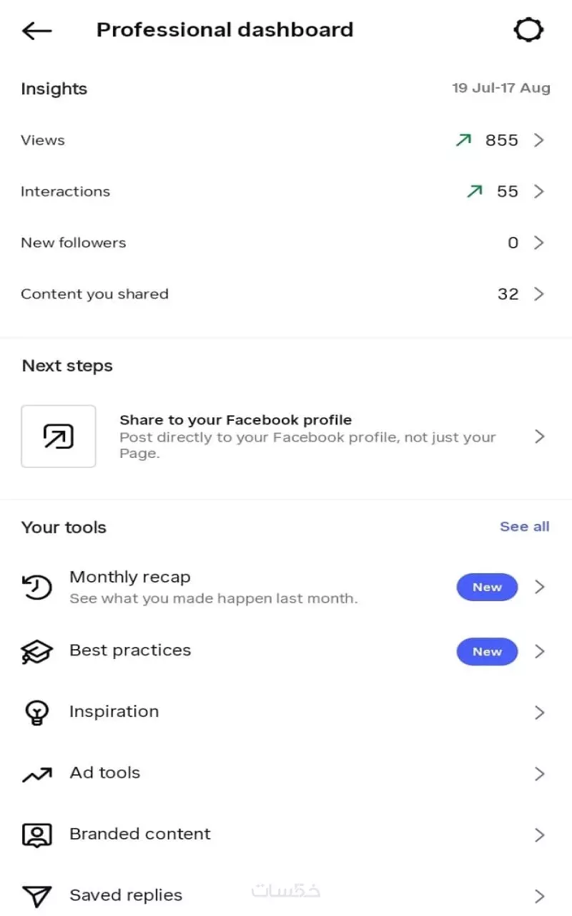Expand Views chevron next to 855

tap(539, 140)
